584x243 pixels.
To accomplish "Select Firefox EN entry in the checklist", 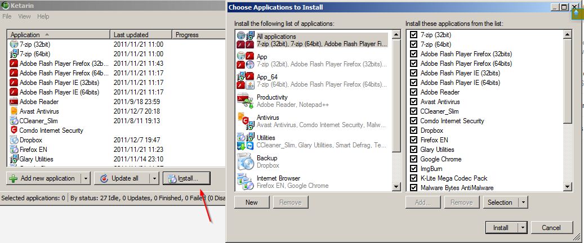I will pyautogui.click(x=434, y=140).
